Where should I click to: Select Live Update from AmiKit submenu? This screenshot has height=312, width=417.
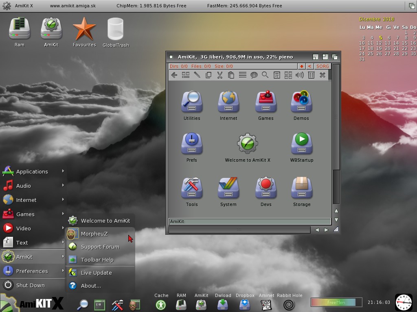click(97, 273)
